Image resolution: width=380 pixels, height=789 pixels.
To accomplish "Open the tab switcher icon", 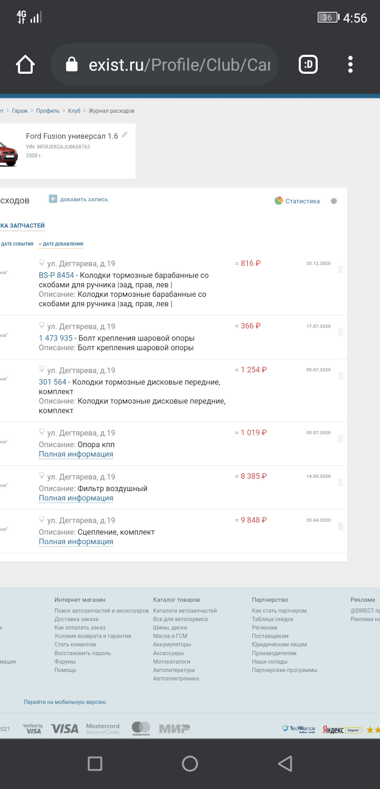I will coord(307,64).
